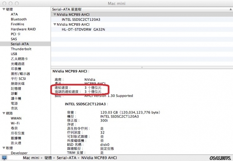Collapse the 軟體 software section
This screenshot has height=161, width=233.
click(4, 148)
